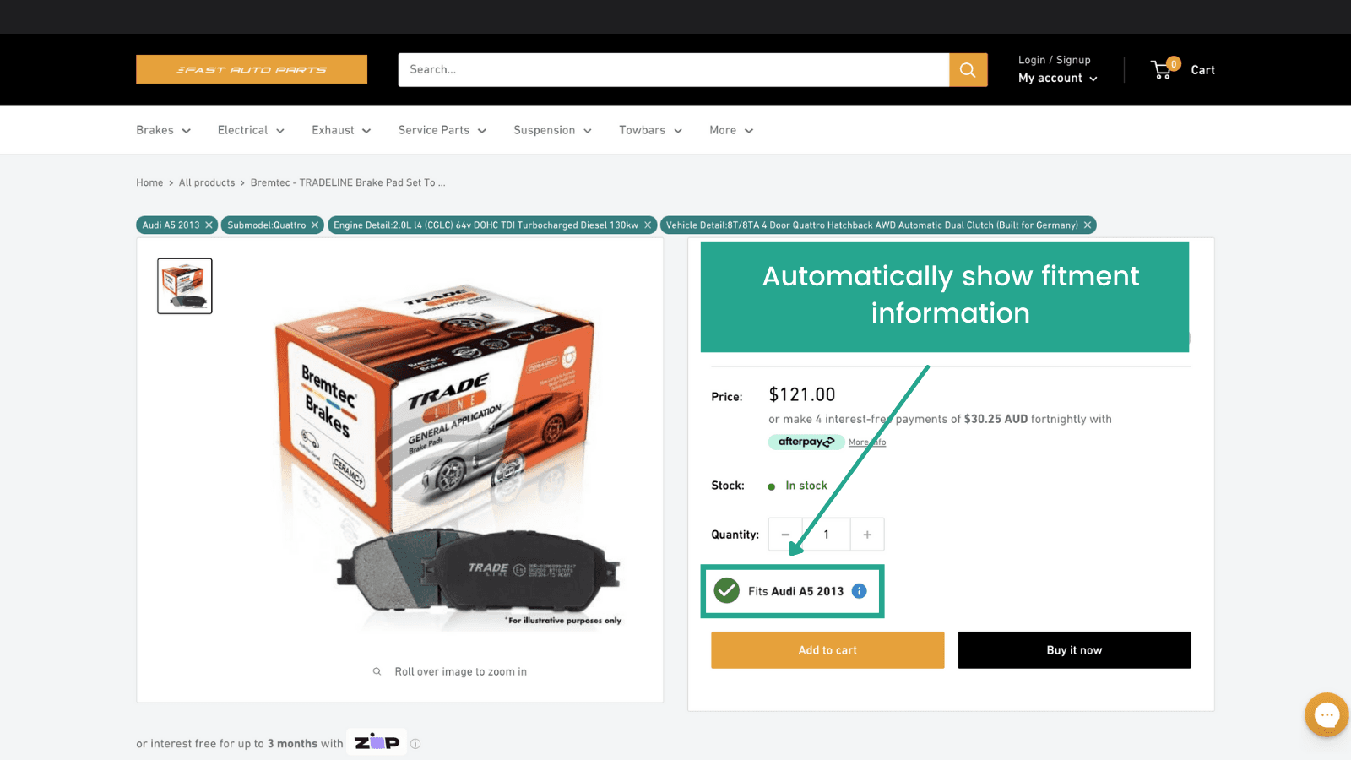Expand the Brakes menu
Image resolution: width=1351 pixels, height=760 pixels.
(x=164, y=130)
